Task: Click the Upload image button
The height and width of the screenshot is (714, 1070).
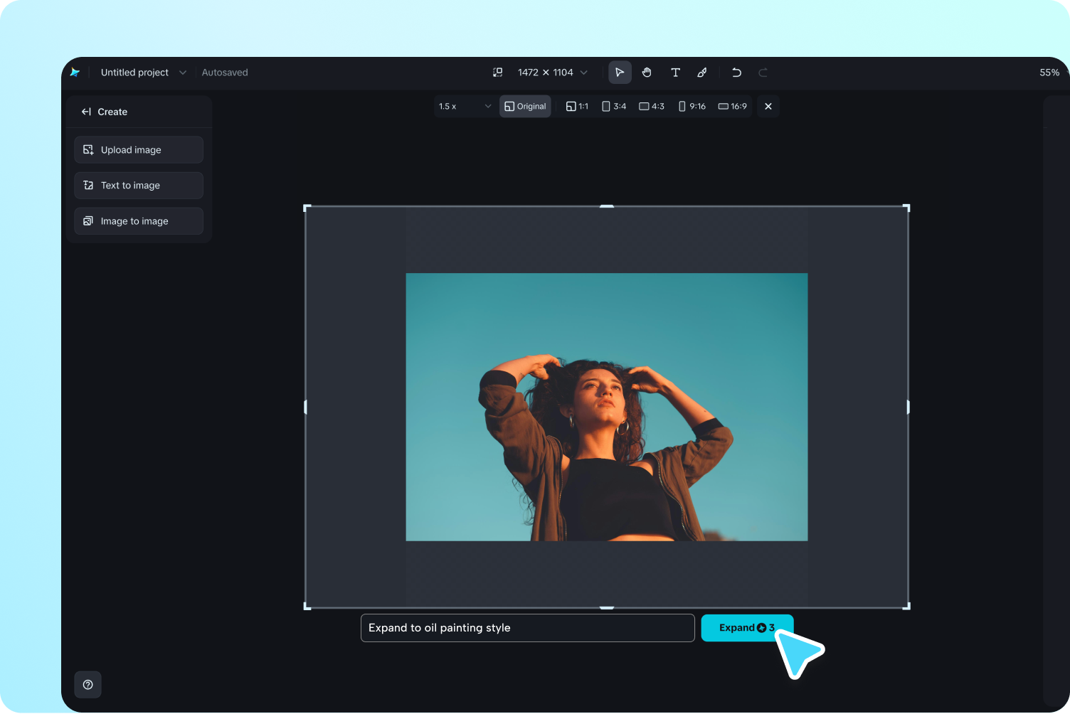Action: click(x=139, y=150)
